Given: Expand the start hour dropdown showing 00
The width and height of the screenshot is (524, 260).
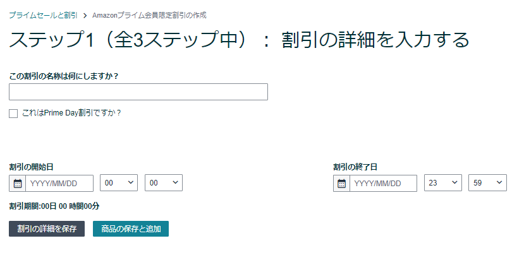Looking at the screenshot, I should click(119, 183).
